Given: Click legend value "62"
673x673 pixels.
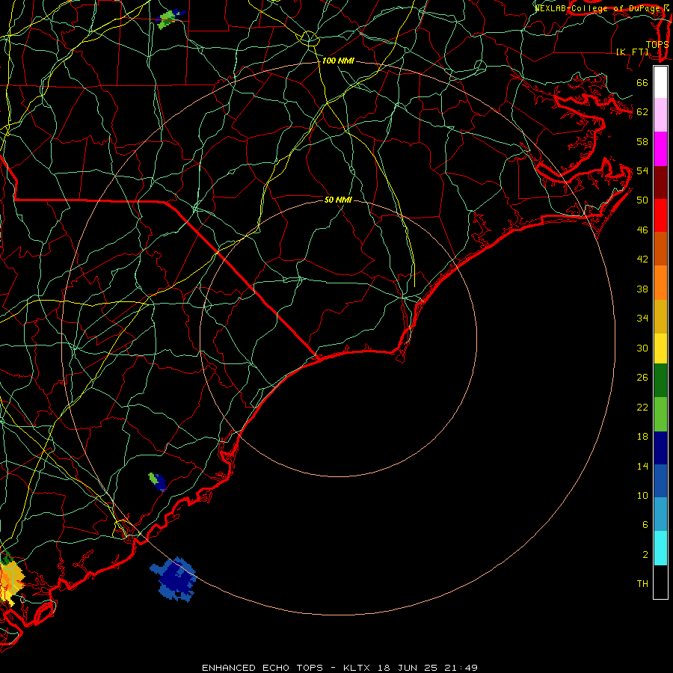Looking at the screenshot, I should pyautogui.click(x=642, y=112).
